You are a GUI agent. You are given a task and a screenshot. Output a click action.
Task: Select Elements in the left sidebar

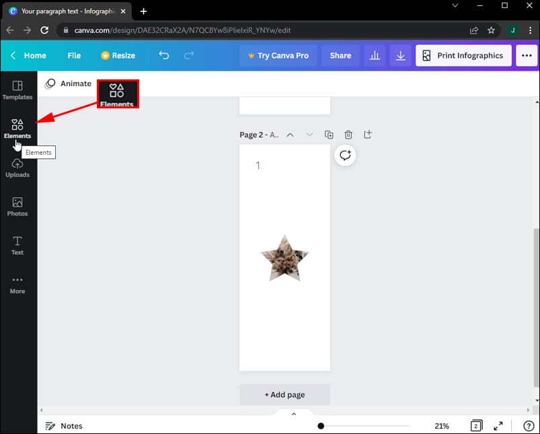coord(17,128)
